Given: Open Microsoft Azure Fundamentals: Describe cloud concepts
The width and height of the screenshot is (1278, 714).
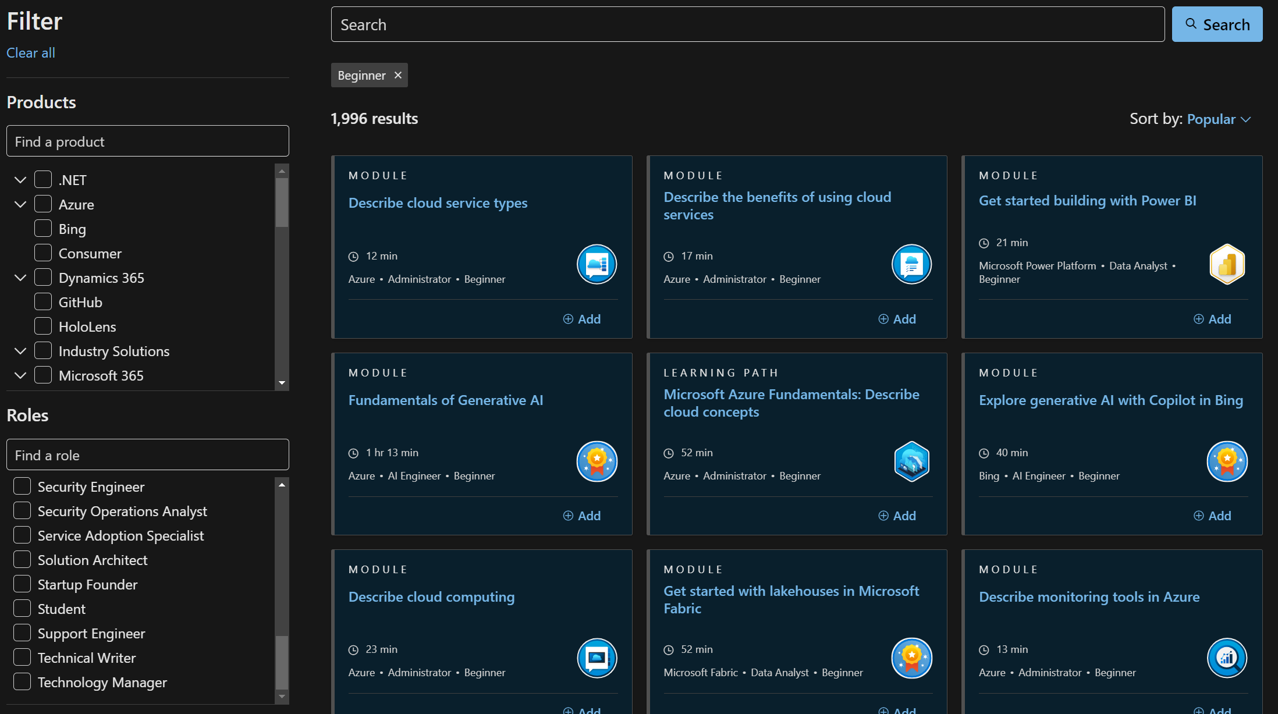Looking at the screenshot, I should [x=791, y=403].
